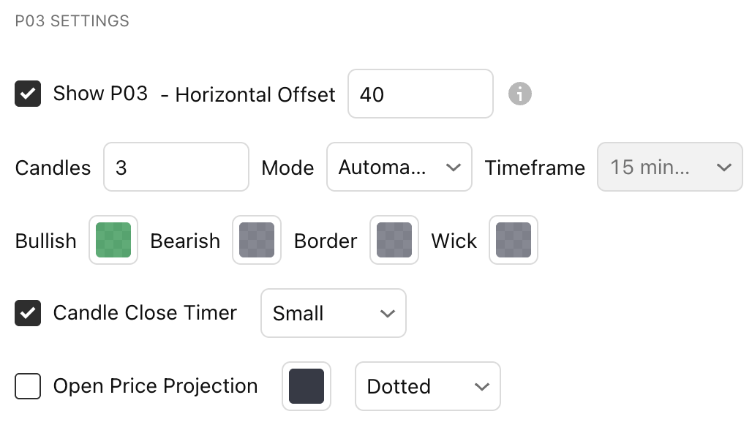Enable the Open Price Projection checkbox

tap(28, 386)
